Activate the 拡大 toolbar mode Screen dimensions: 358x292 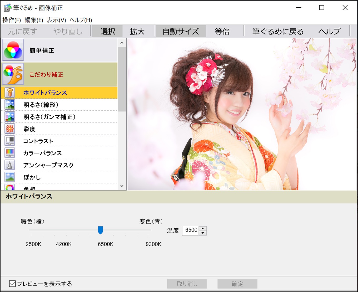(137, 32)
